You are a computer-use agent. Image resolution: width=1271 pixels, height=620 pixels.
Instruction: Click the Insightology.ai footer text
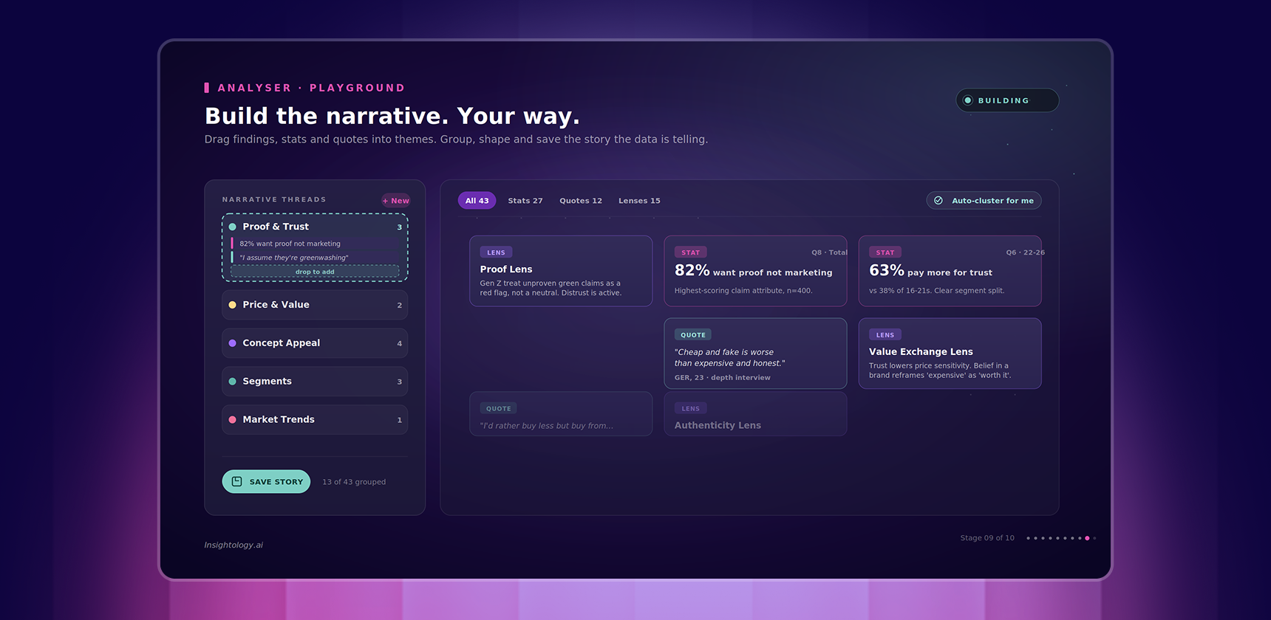[234, 545]
